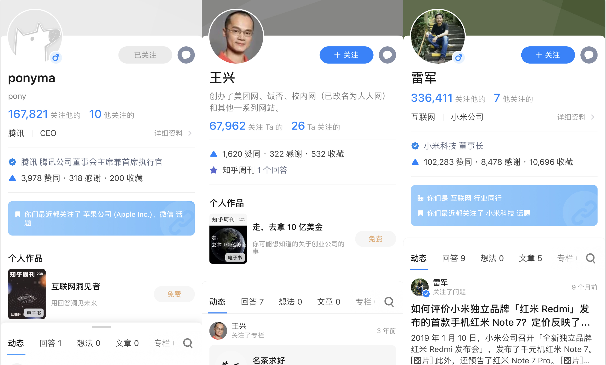
Task: Open the 知乎周刊 238 ebook cover thumbnail
Action: [x=27, y=294]
